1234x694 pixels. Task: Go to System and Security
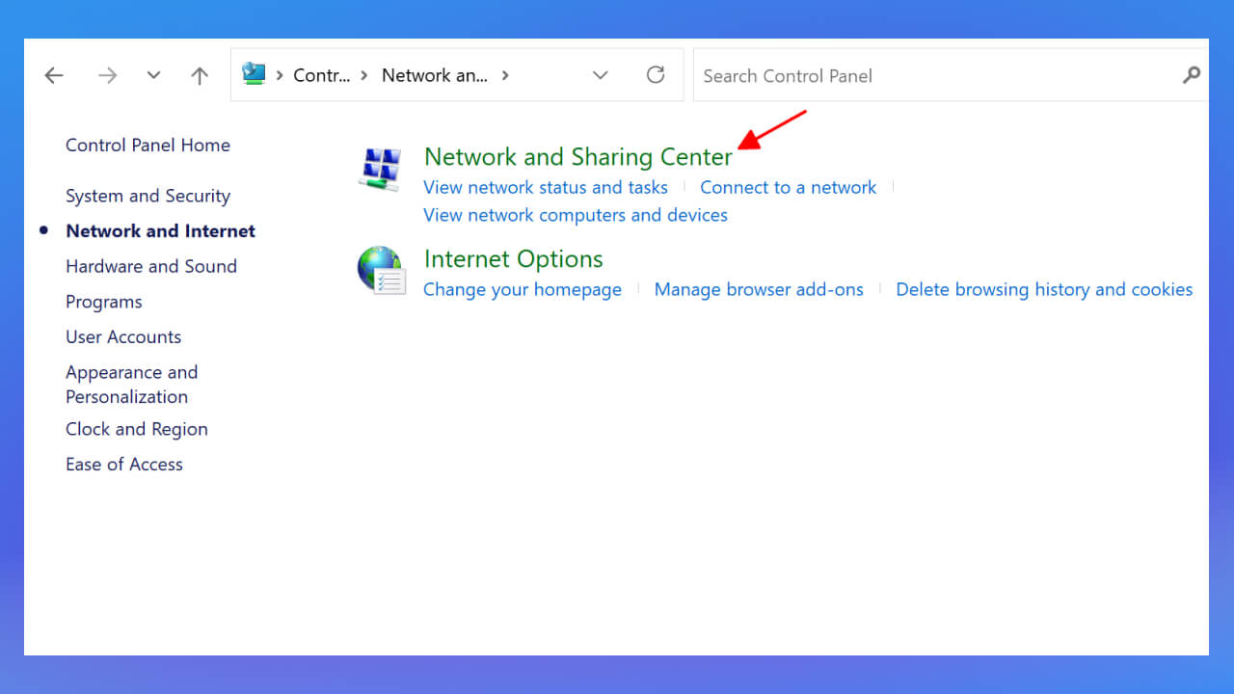(148, 196)
